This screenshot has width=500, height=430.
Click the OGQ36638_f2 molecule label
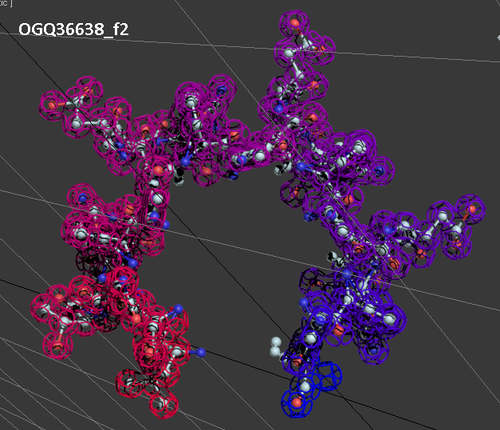(x=74, y=30)
